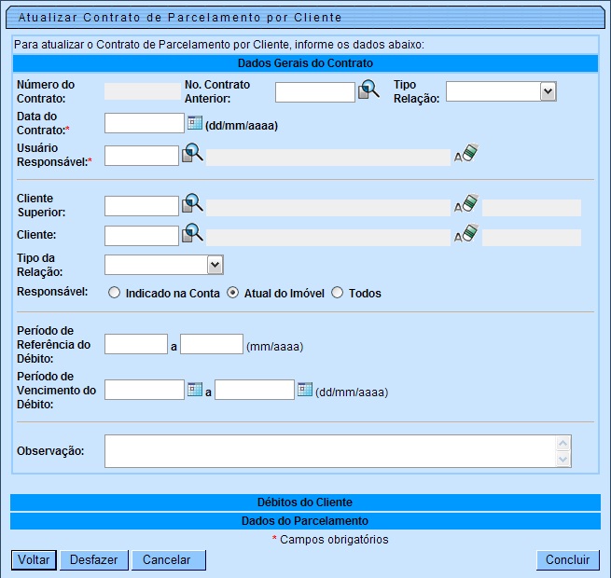Open calendar picker for Data do Contrato
The height and width of the screenshot is (578, 611).
[x=195, y=123]
